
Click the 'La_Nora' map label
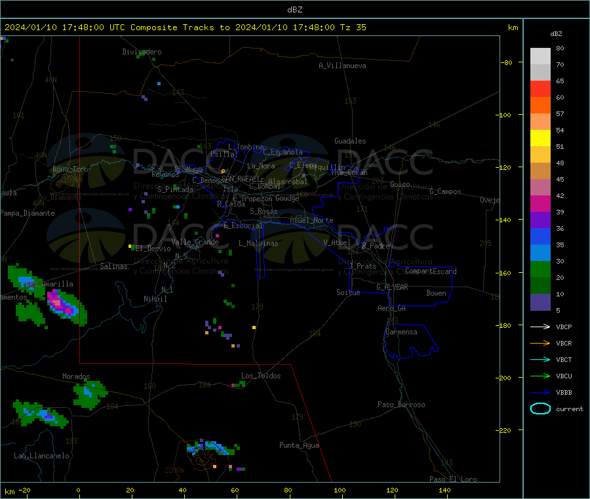click(x=262, y=166)
